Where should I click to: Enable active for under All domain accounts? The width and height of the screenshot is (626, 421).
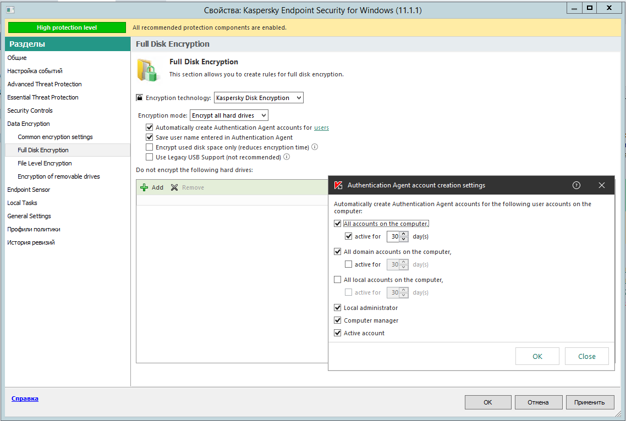click(x=349, y=264)
